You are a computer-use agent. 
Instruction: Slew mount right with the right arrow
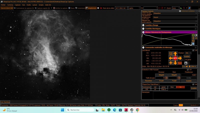pos(180,58)
